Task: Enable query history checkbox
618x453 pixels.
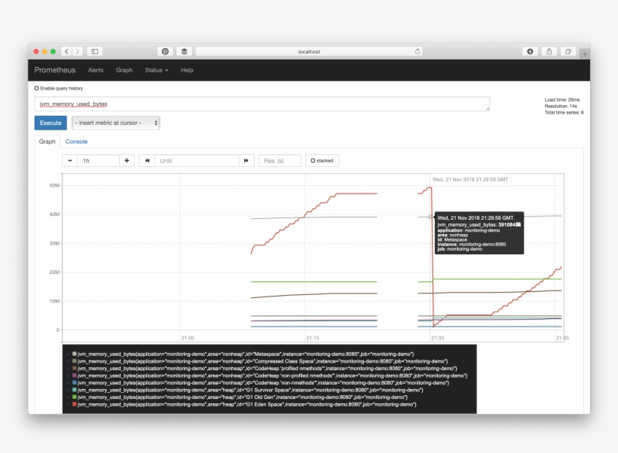Action: click(x=36, y=88)
